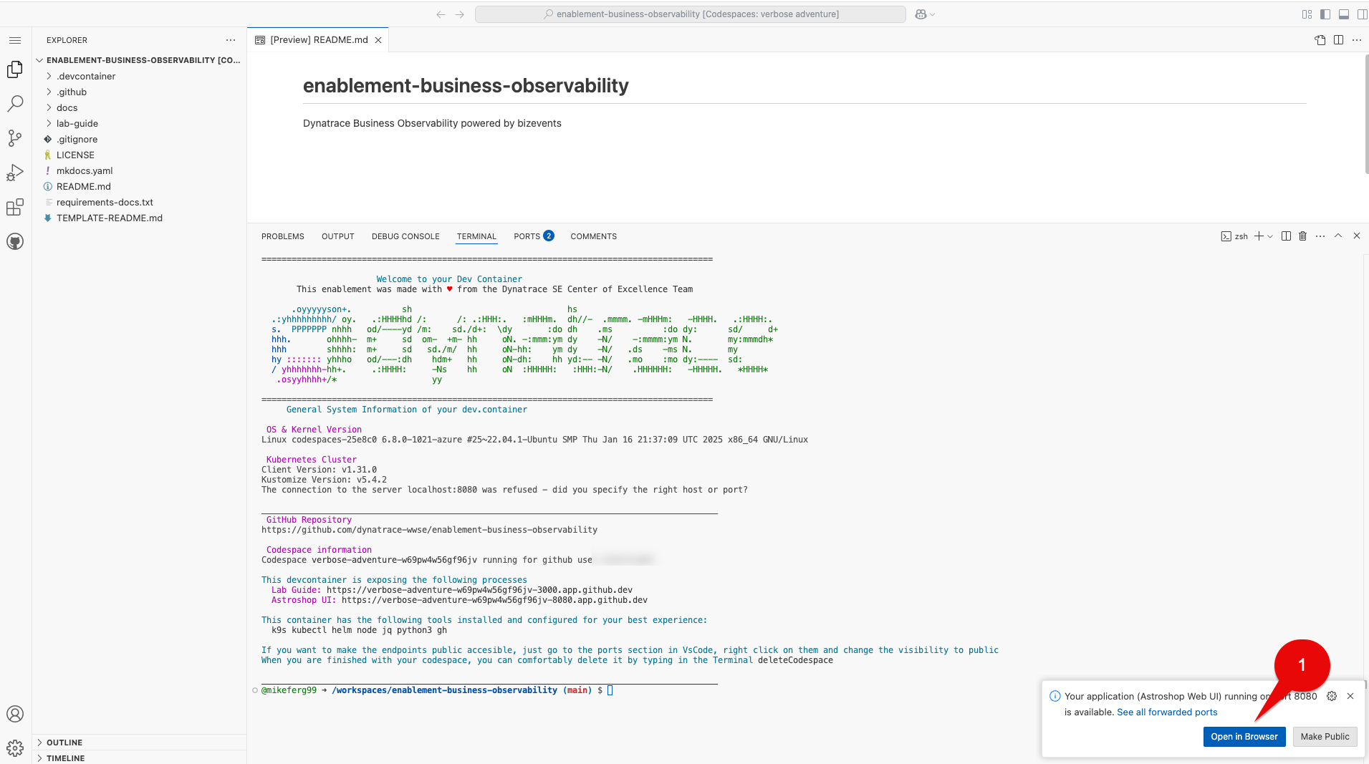Toggle the bottom panel visibility

coord(1344,14)
